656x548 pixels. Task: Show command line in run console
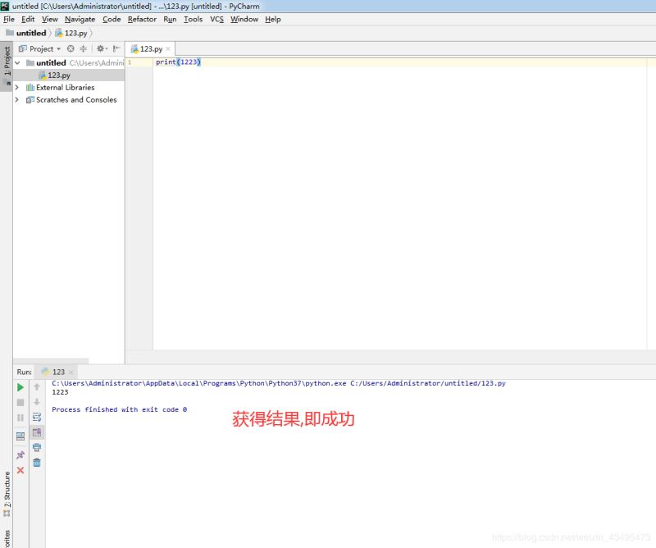39,432
